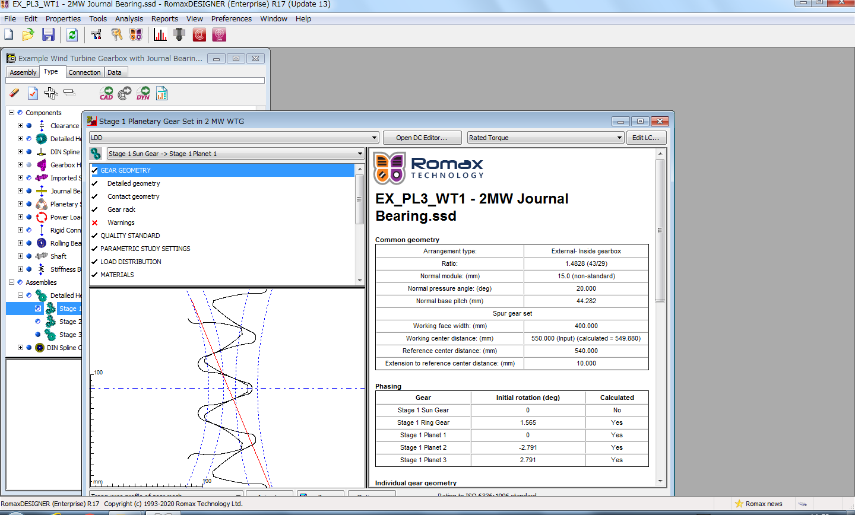Click the Romax butterfly logo toolbar icon
The image size is (855, 515).
pos(136,35)
